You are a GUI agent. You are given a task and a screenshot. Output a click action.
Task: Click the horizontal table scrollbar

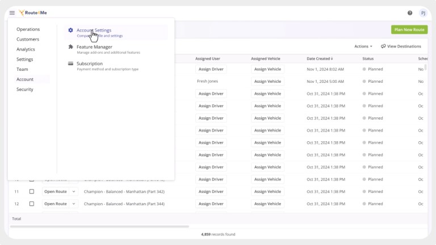click(99, 226)
